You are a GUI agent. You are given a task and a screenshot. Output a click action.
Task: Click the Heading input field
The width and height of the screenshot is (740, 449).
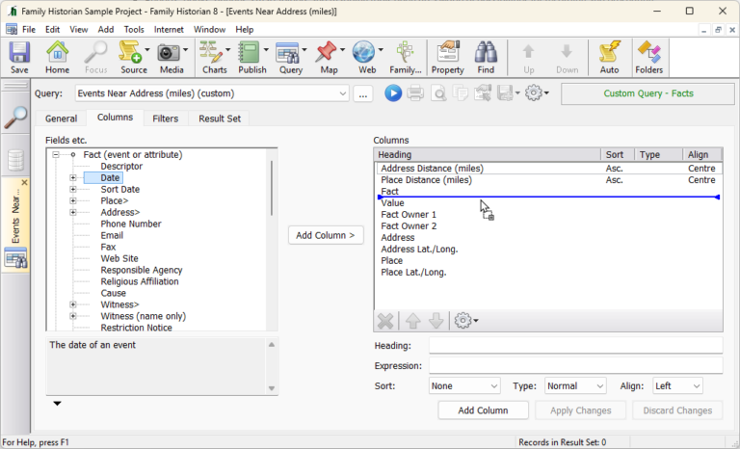coord(576,345)
